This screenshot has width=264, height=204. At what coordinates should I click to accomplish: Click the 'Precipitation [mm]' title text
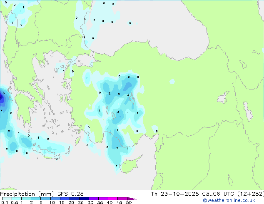pyautogui.click(x=27, y=194)
